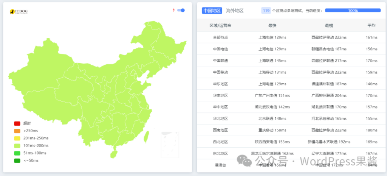Viewport: 387px width, 176px height.
Task: Click 广东广州电信 151ms cell
Action: (272, 95)
